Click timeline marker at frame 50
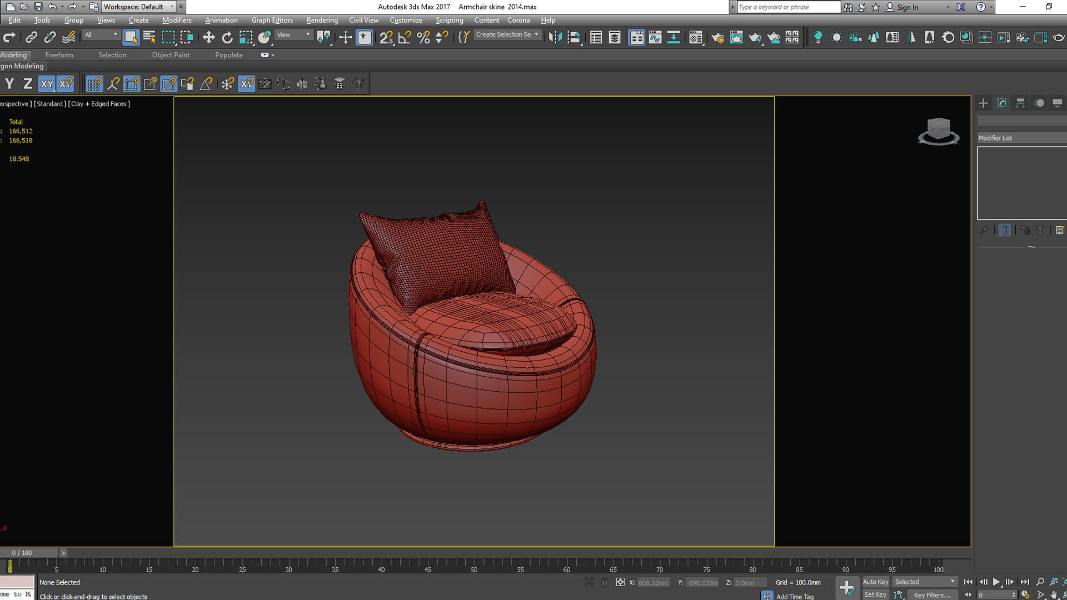This screenshot has width=1067, height=600. [x=474, y=569]
